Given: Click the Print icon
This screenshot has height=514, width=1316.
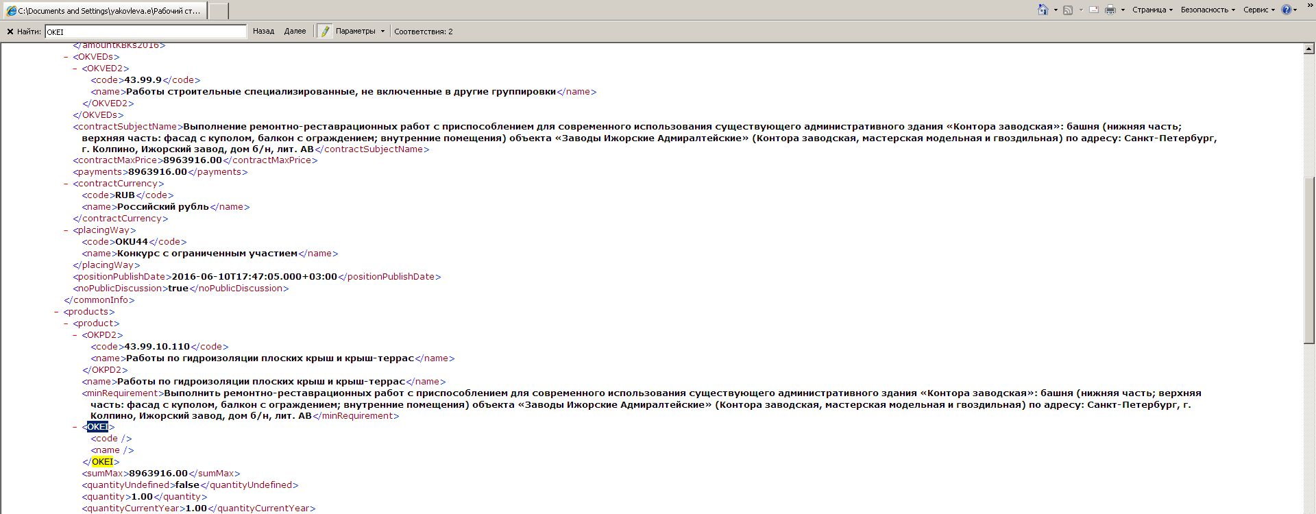Looking at the screenshot, I should coord(1110,10).
